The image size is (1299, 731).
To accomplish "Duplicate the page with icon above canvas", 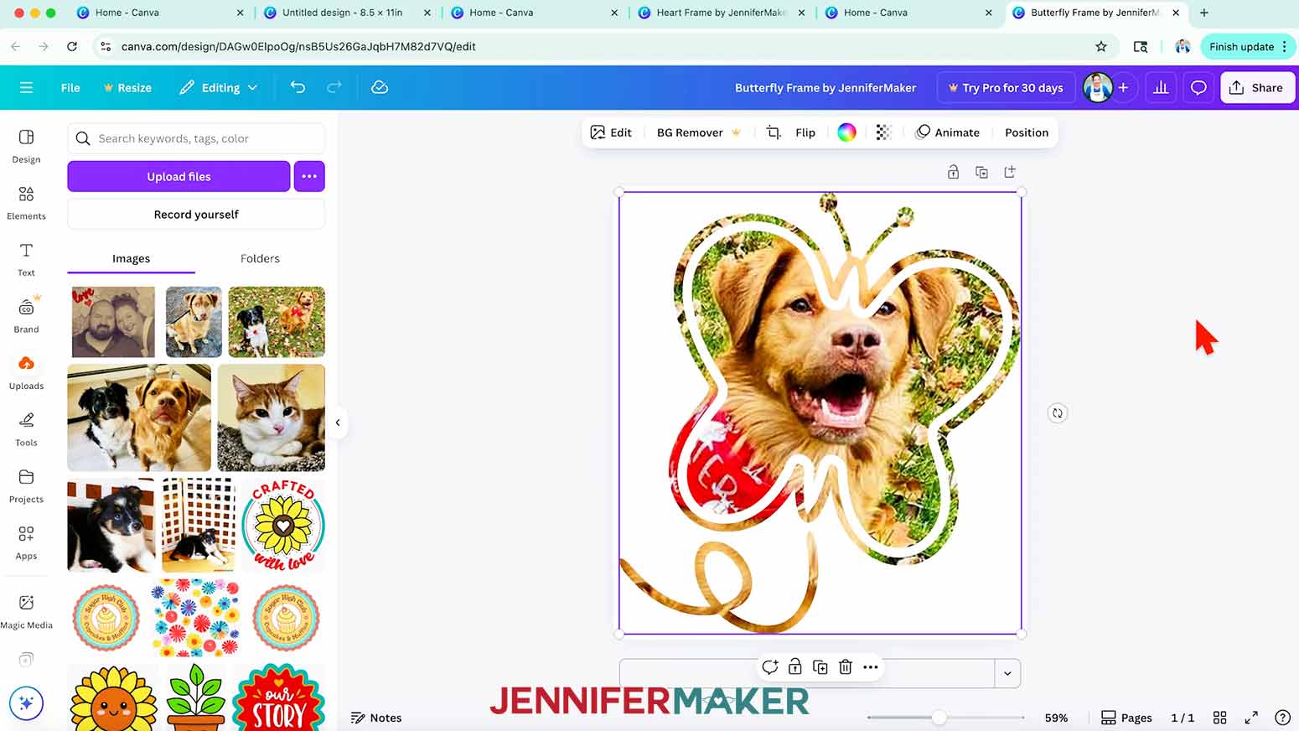I will (981, 172).
